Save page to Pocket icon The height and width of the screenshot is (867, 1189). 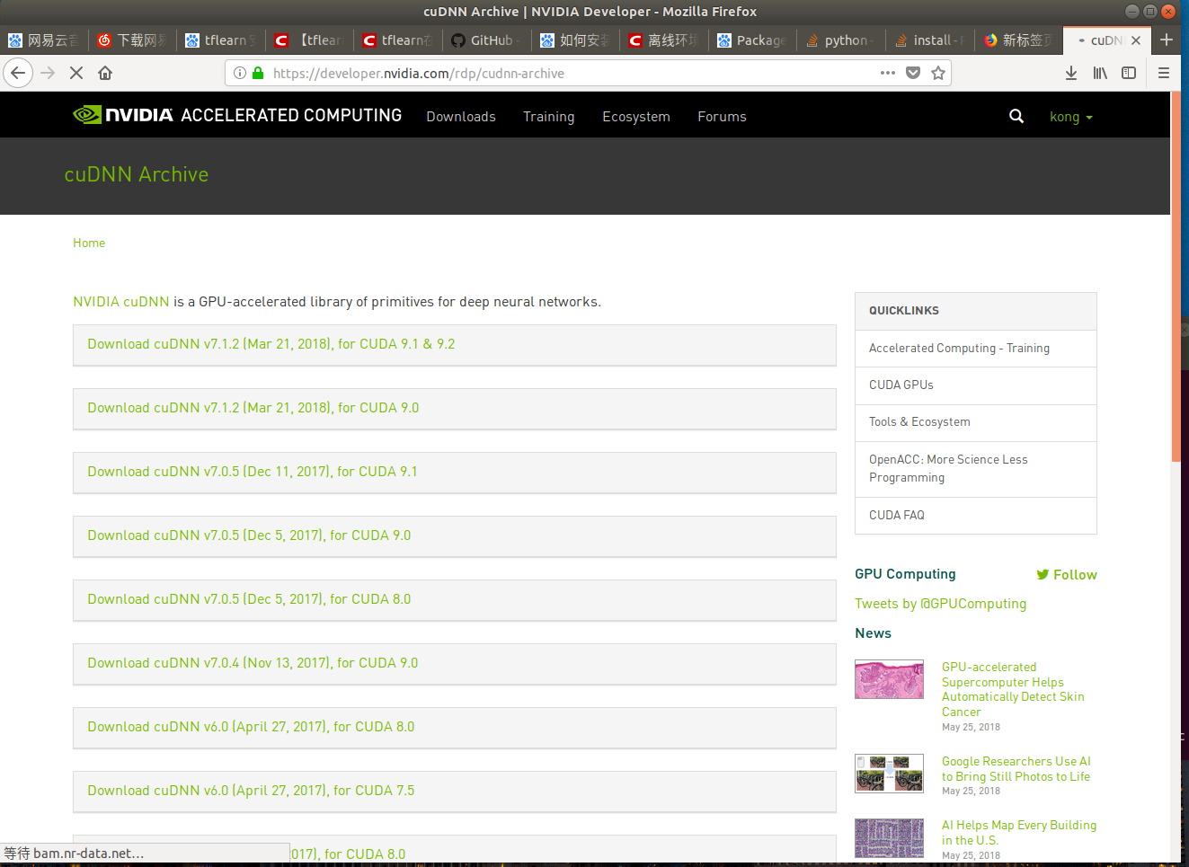[x=913, y=73]
